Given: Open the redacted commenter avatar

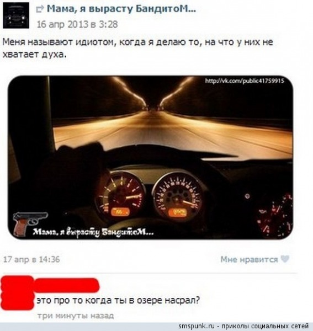Looking at the screenshot, I should tap(17, 293).
